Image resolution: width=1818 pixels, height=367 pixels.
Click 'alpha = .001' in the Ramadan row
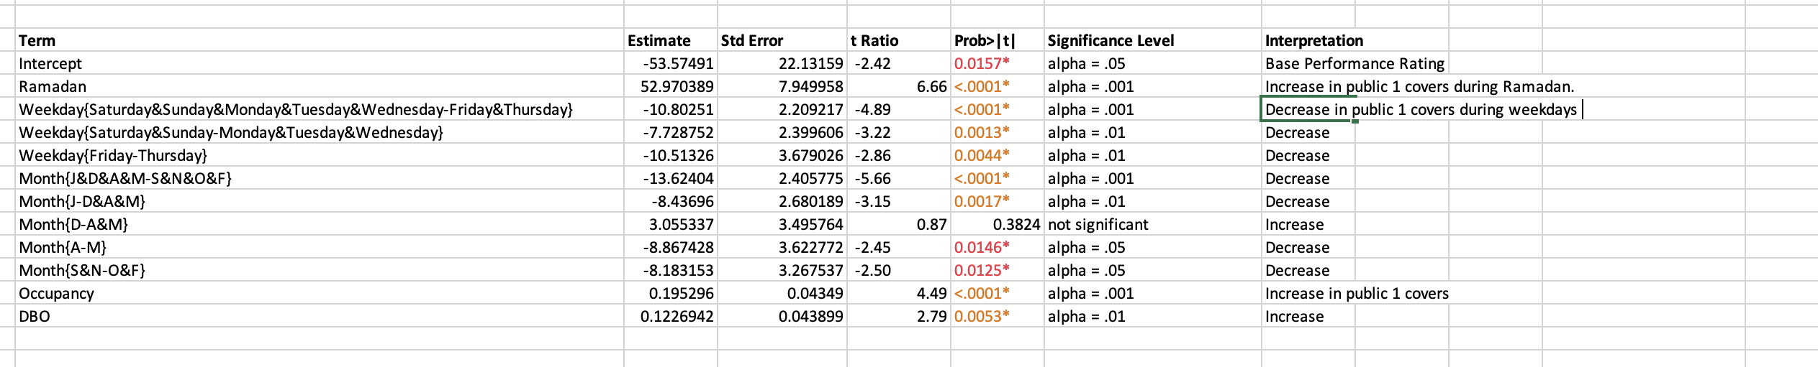(1090, 86)
